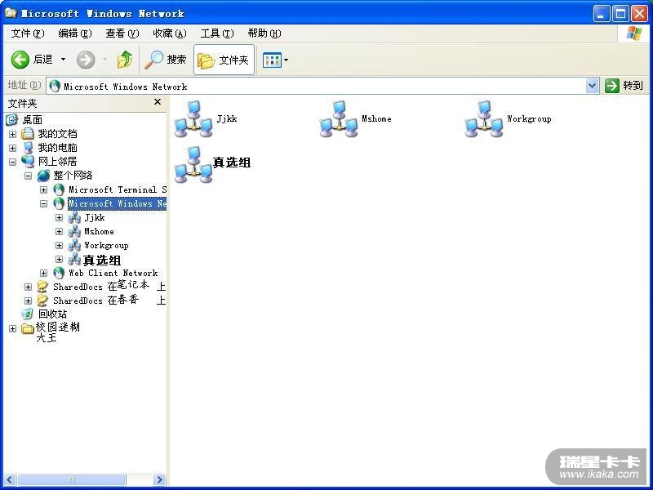Expand Workgroup in the folder tree
Viewport: 653px width, 490px height.
[59, 246]
